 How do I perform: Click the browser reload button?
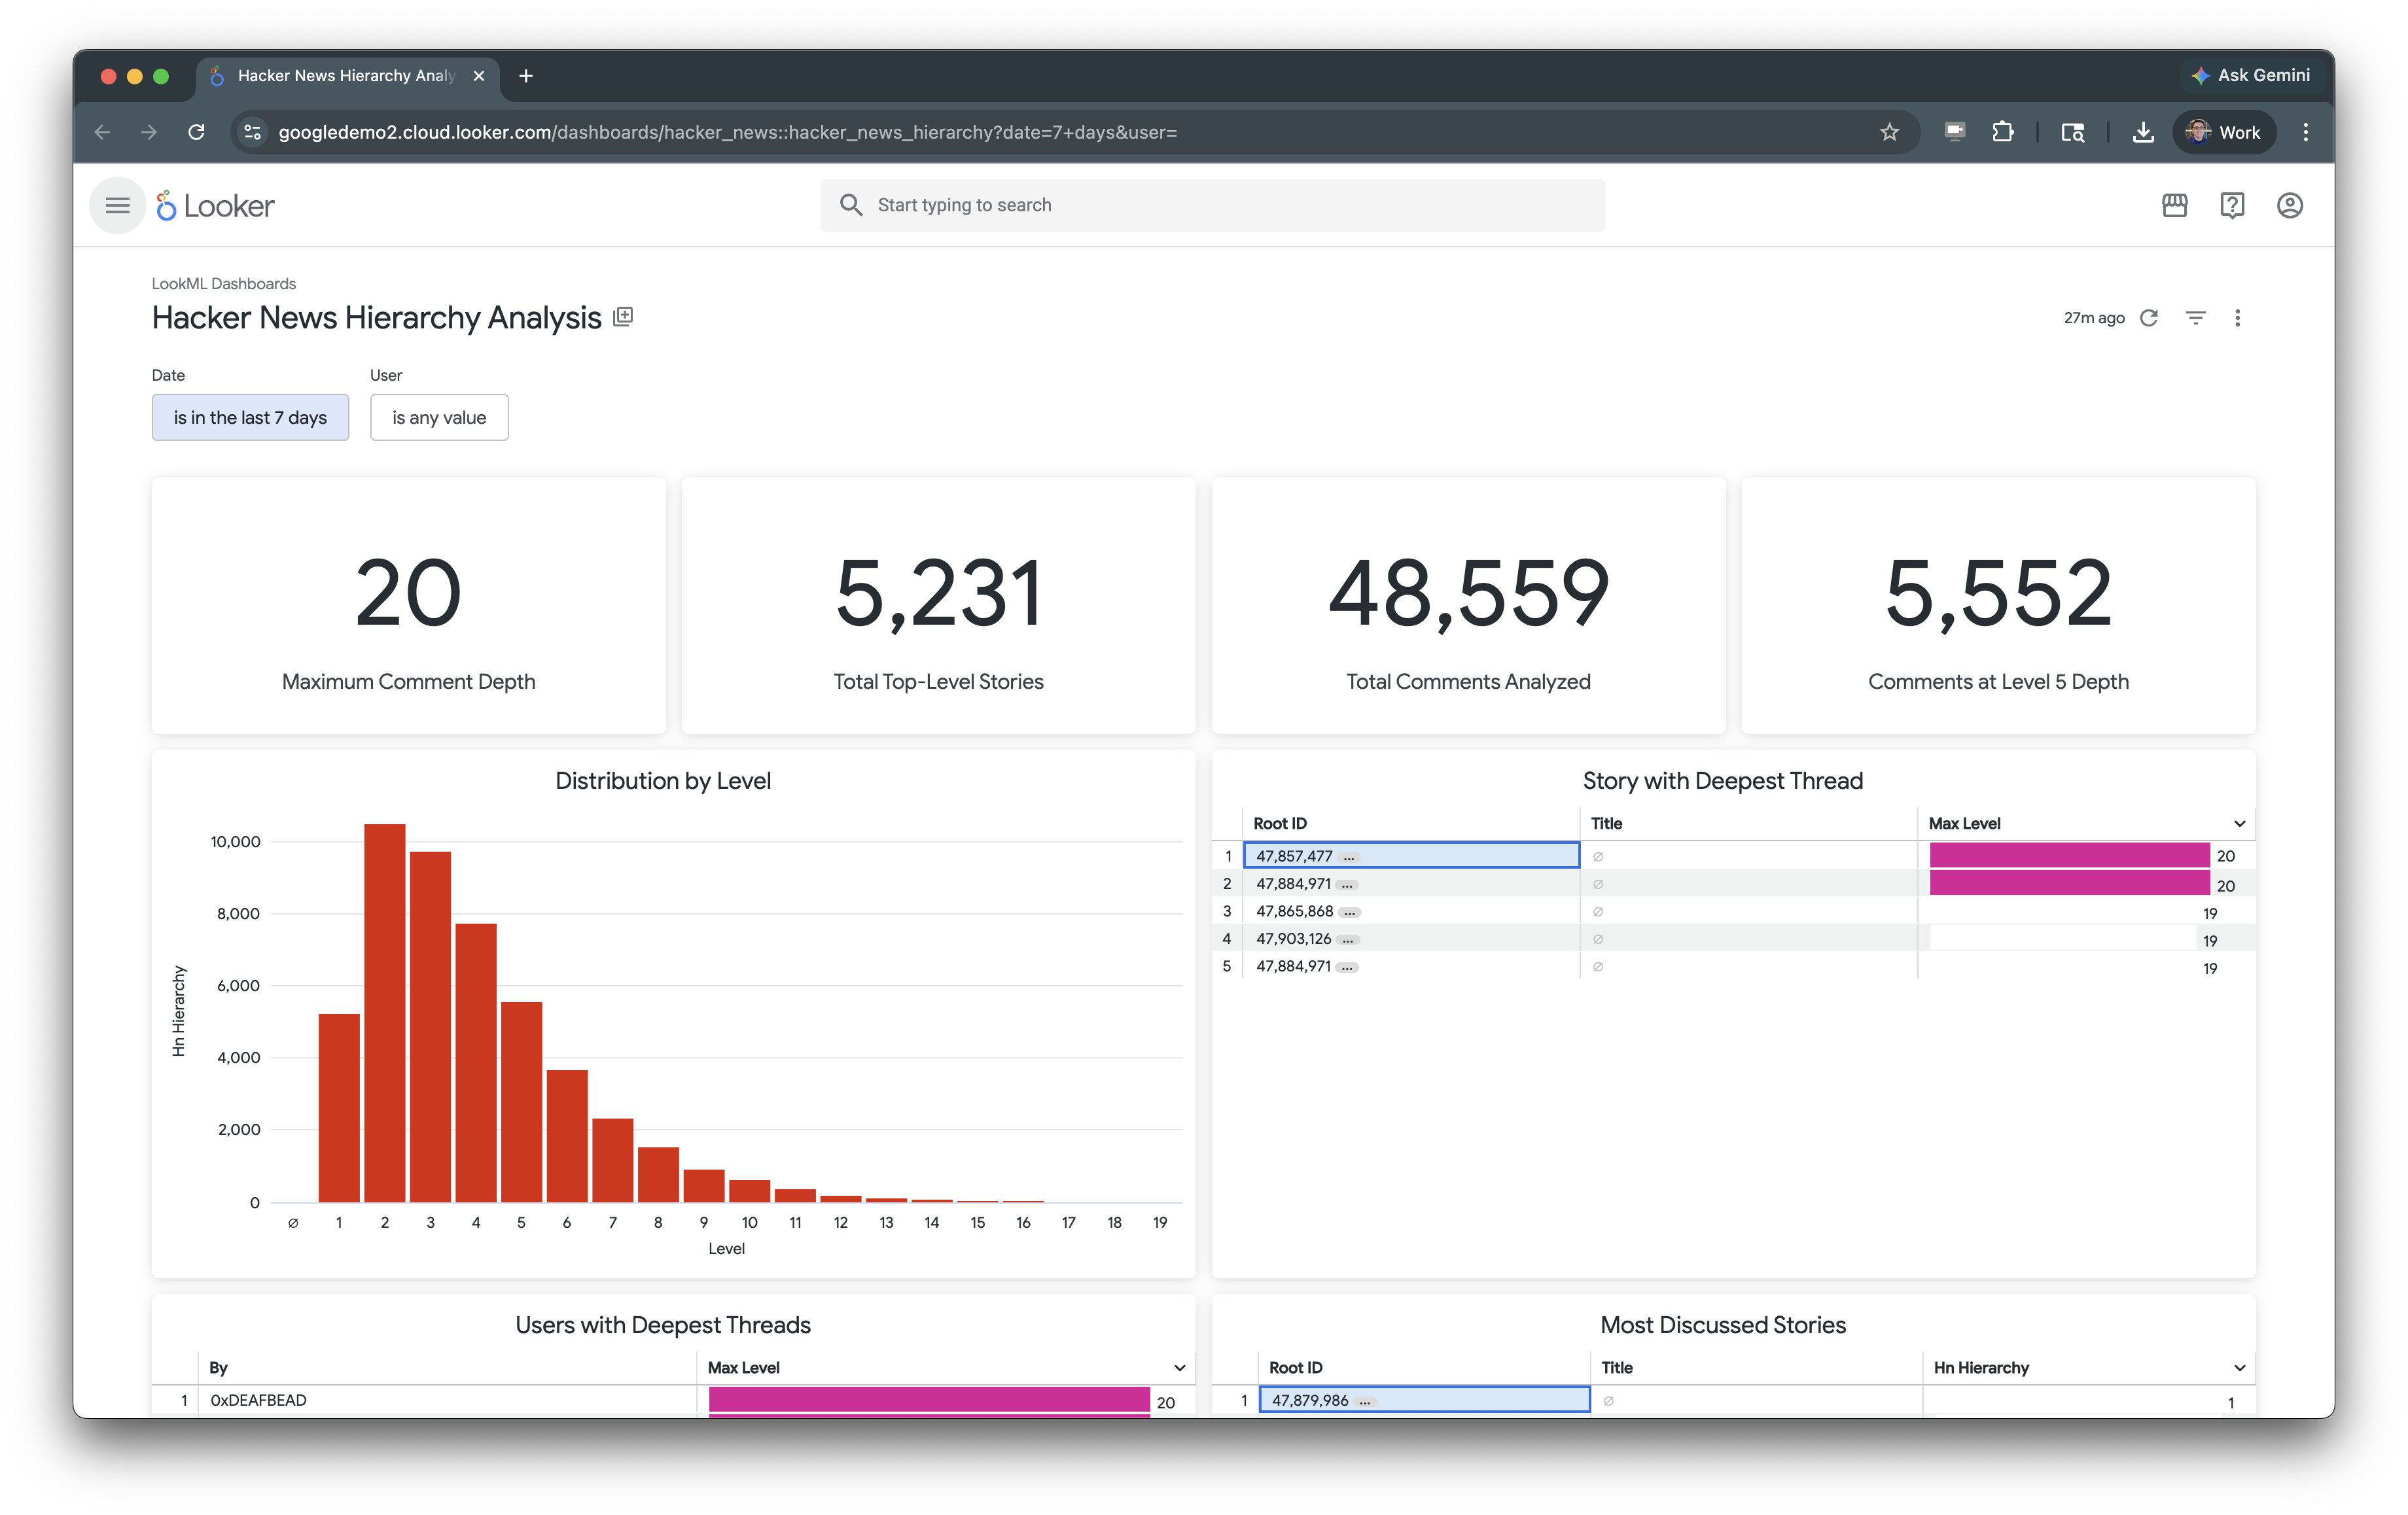[196, 132]
